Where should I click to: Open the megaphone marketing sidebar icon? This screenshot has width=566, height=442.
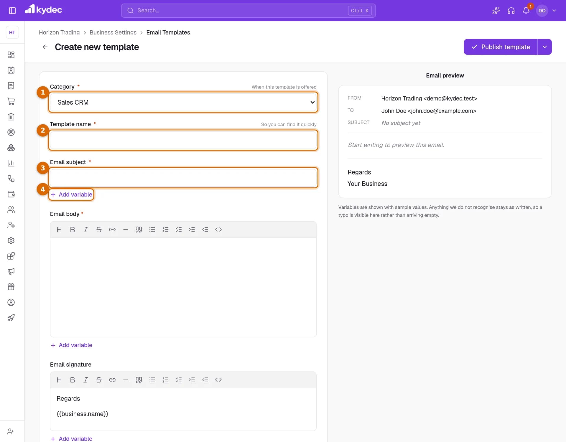[x=11, y=271]
